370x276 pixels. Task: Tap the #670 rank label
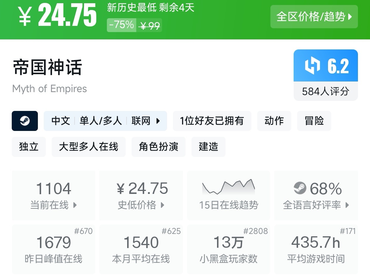(x=83, y=231)
